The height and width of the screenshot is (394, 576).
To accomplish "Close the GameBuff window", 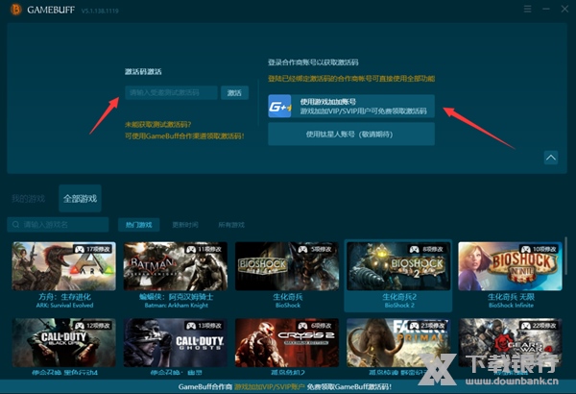I will point(565,9).
